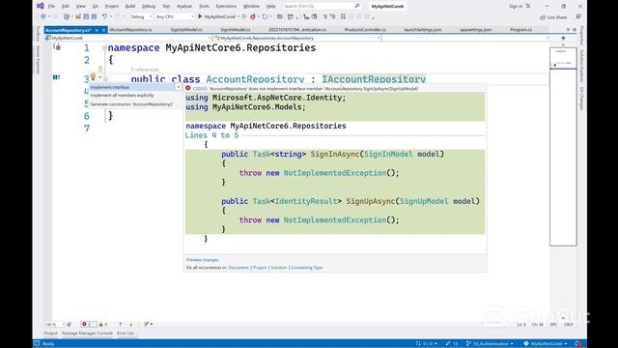The image size is (618, 348).
Task: Click the Live Share button
Action: [553, 17]
